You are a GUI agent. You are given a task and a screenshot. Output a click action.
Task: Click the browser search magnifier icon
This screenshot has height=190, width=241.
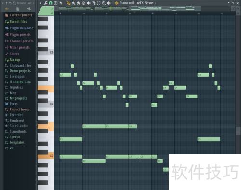pos(14,3)
